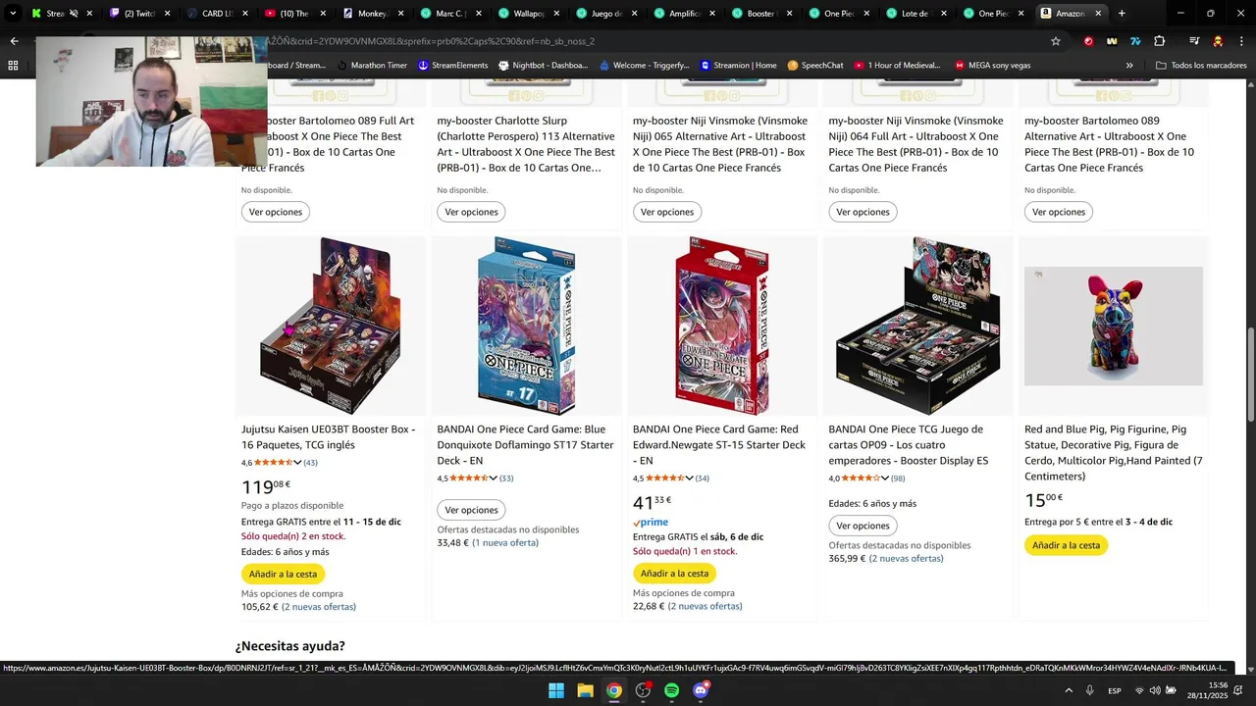Open the '2 nuevas ofertas' link under Edward Newgate deck
Viewport: 1256px width, 706px height.
[x=705, y=606]
